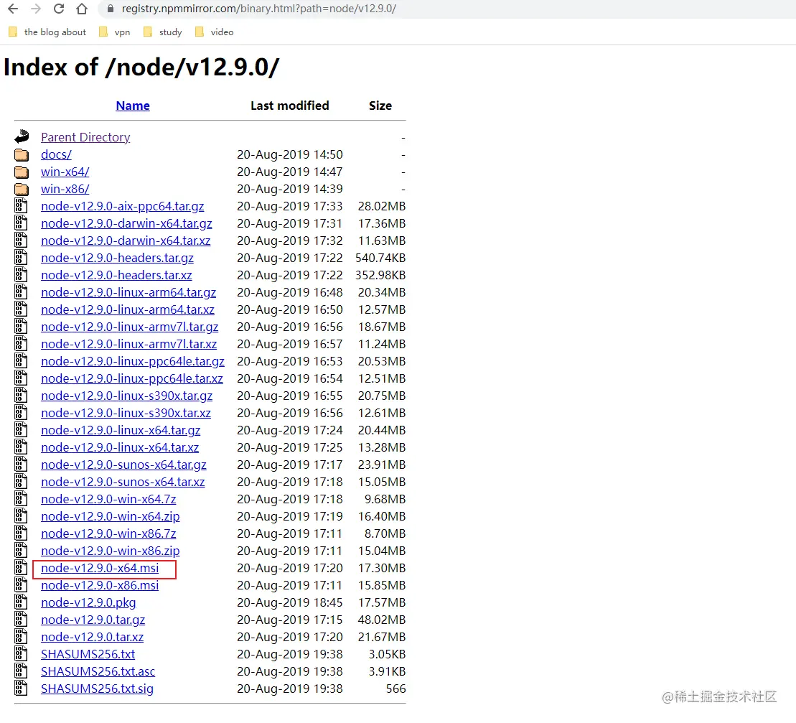Download node-v12.9.0-linux-armv7l.tar.xz
Image resolution: width=796 pixels, height=723 pixels.
pos(129,344)
